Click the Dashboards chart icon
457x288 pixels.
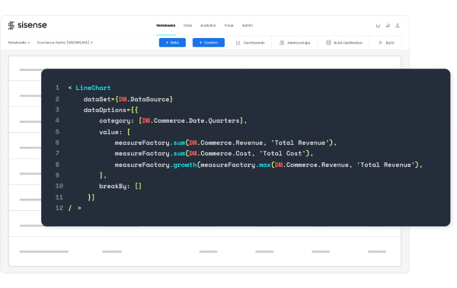pyautogui.click(x=238, y=43)
